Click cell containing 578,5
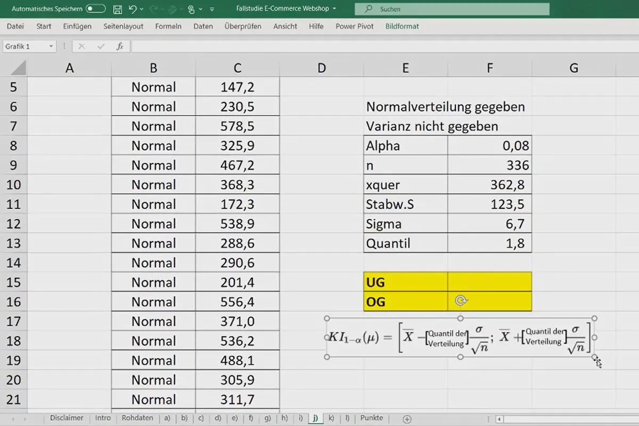 click(237, 126)
